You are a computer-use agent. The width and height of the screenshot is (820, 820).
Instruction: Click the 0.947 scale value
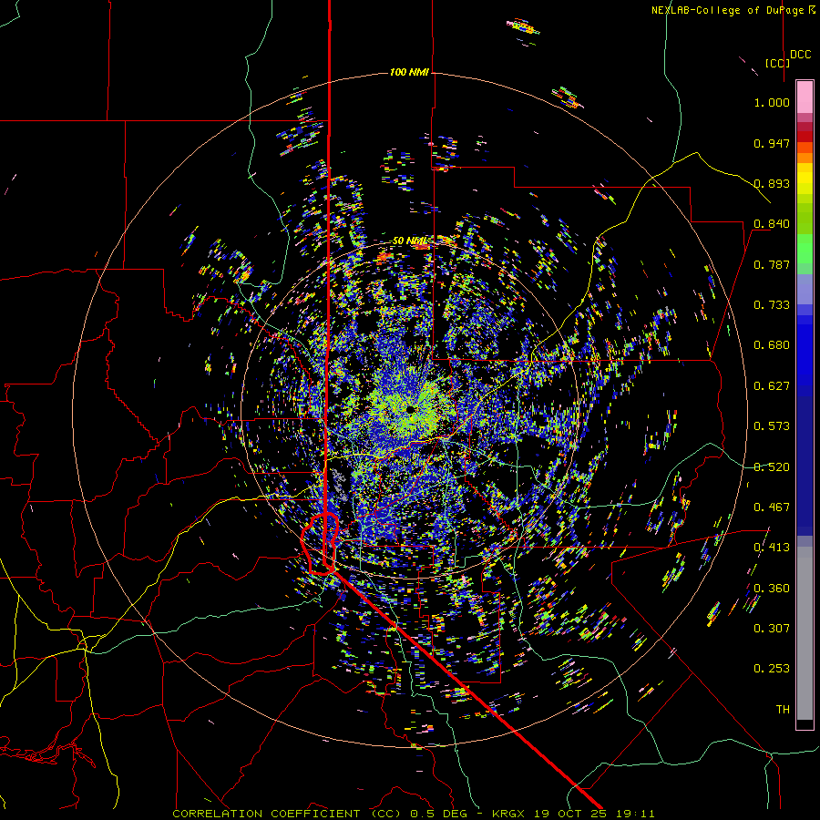tap(772, 143)
